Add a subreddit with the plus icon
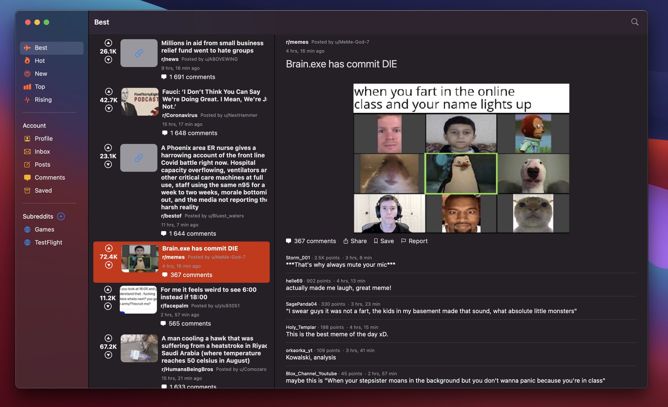This screenshot has height=407, width=668. point(61,216)
